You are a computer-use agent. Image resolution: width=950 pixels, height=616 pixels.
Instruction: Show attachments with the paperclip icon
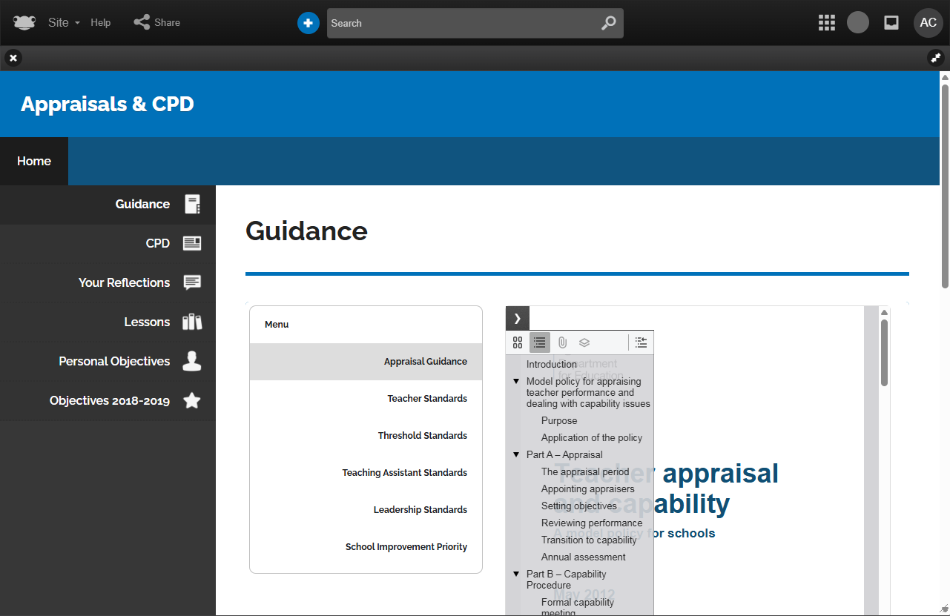[x=562, y=342]
